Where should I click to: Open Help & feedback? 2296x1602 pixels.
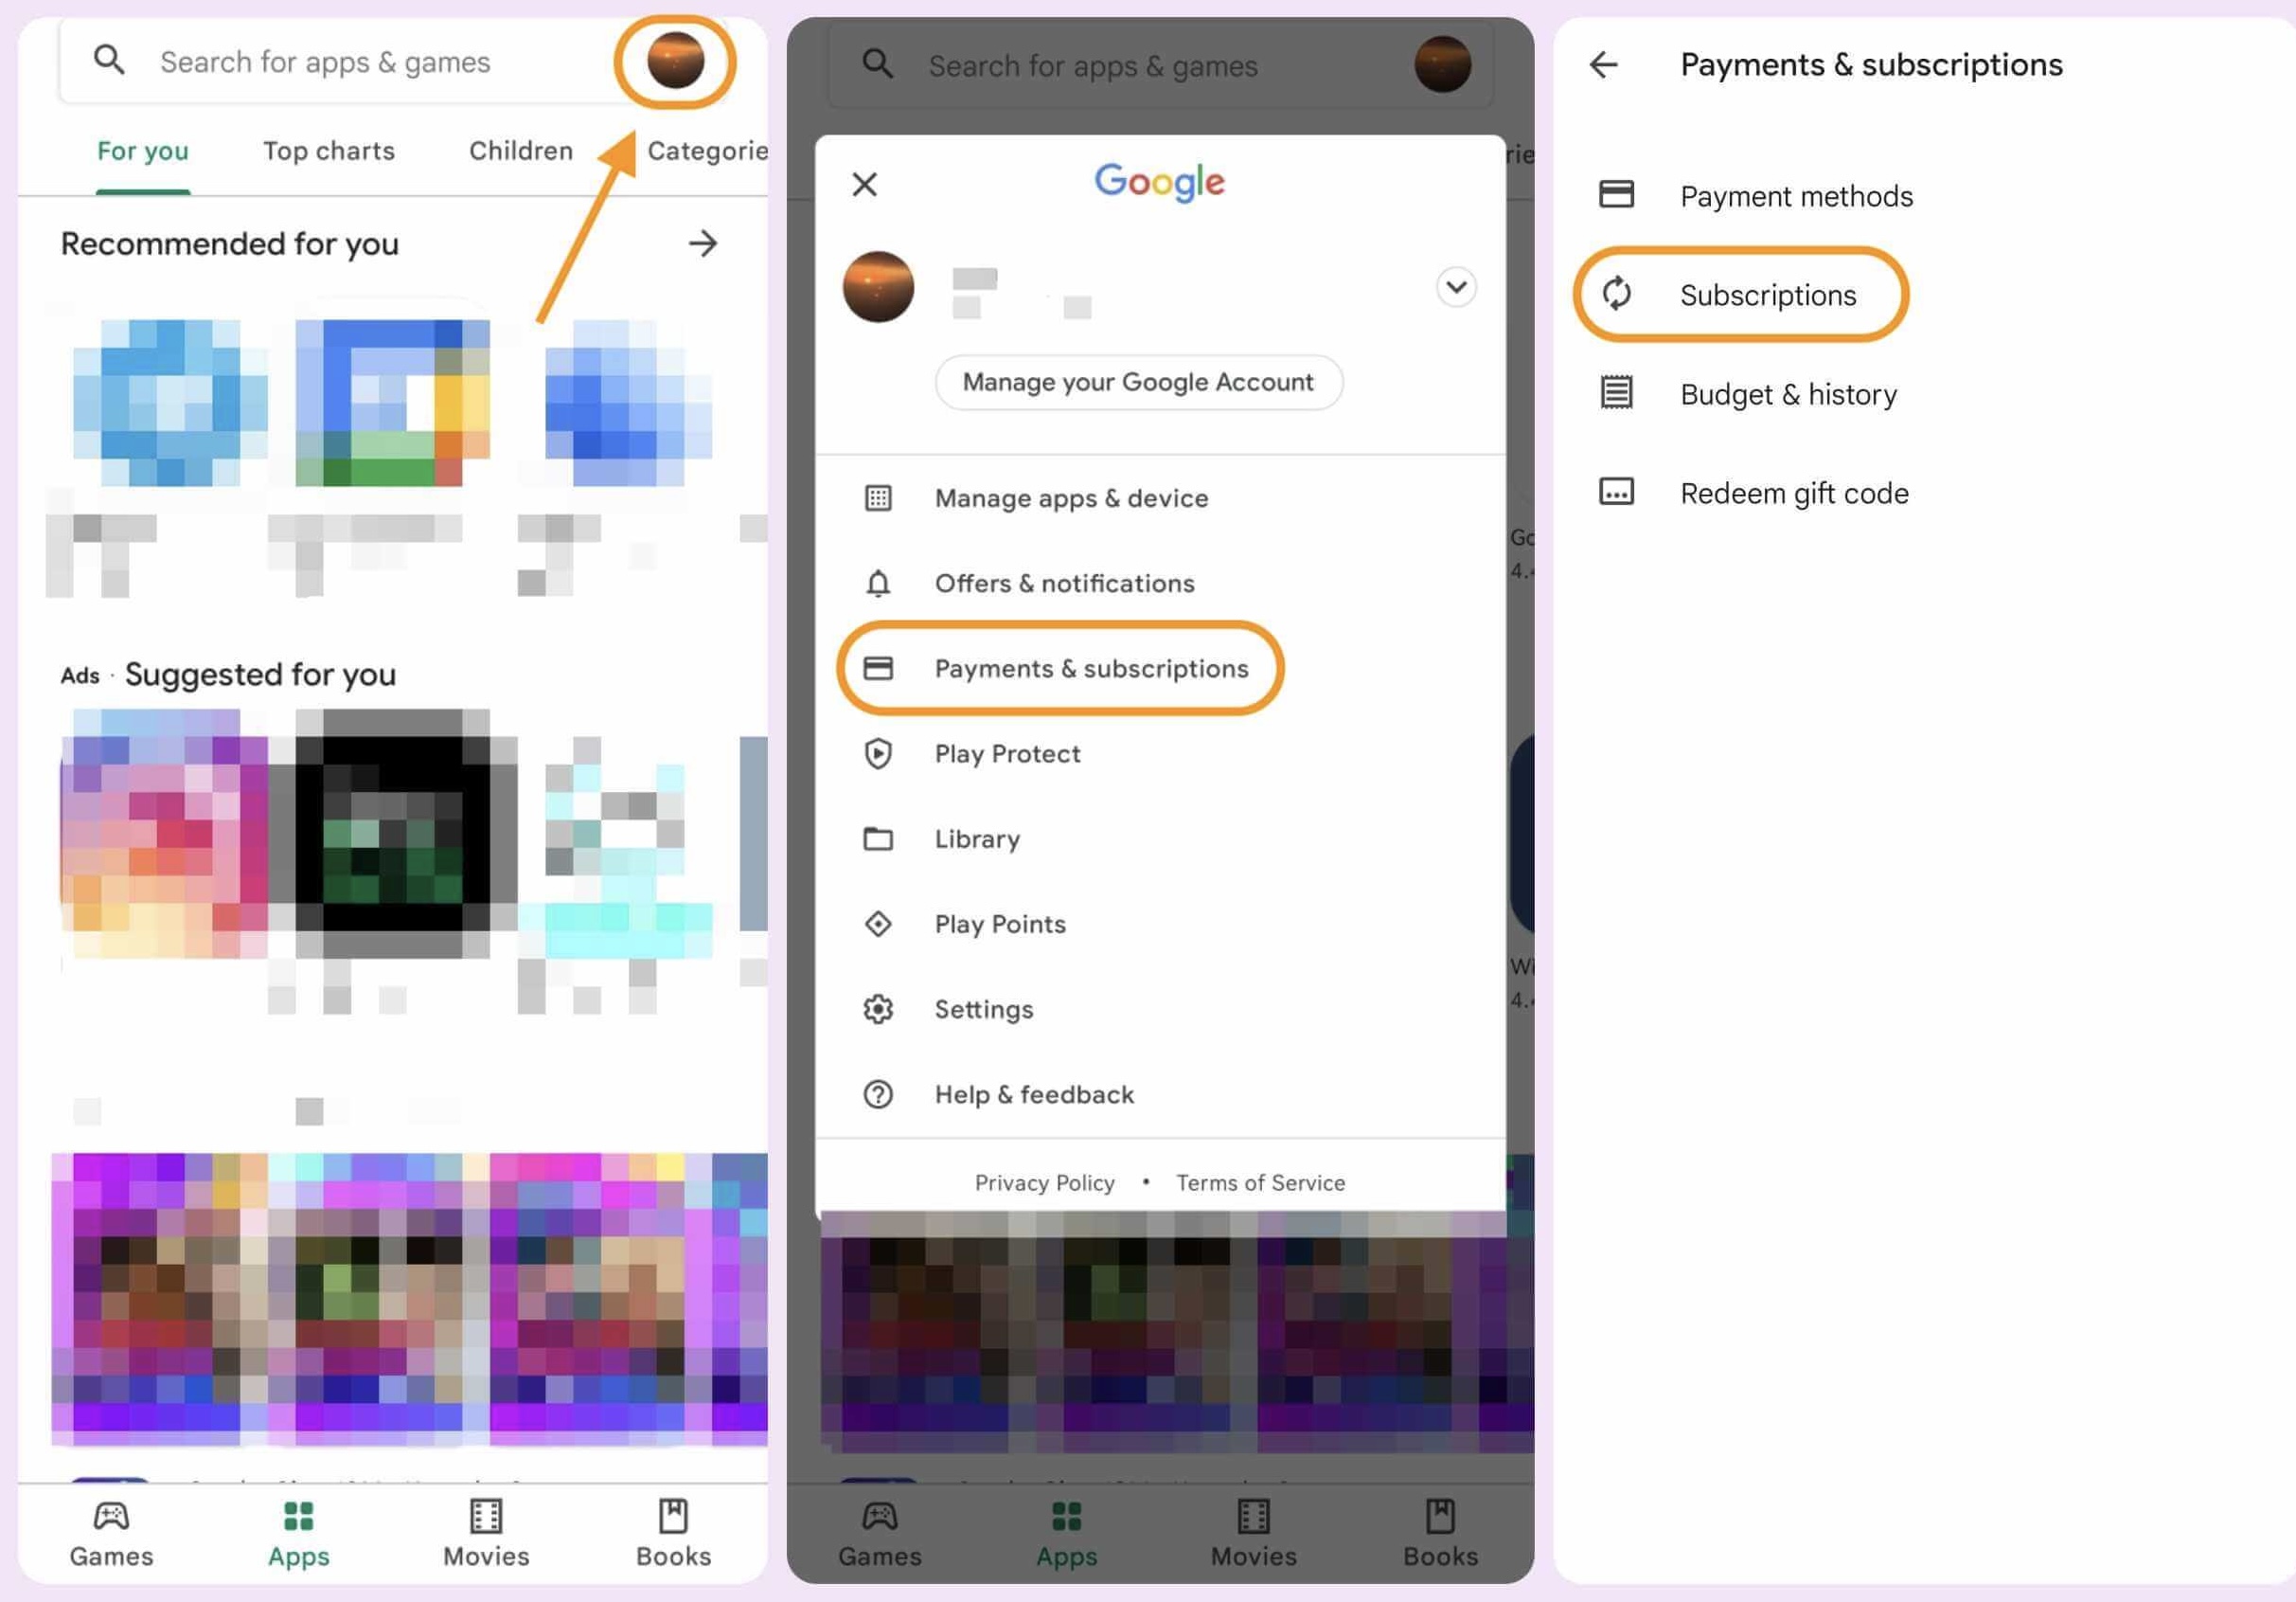tap(1033, 1094)
